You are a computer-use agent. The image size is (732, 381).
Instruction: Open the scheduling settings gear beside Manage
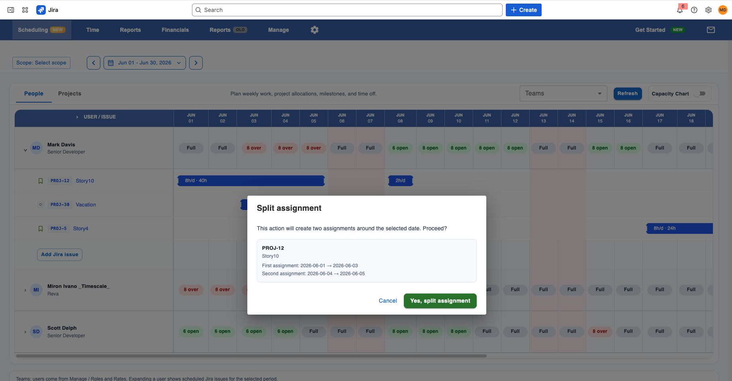(315, 30)
